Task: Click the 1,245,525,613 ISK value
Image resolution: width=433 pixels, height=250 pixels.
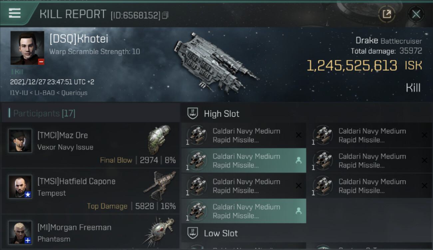Action: (352, 66)
